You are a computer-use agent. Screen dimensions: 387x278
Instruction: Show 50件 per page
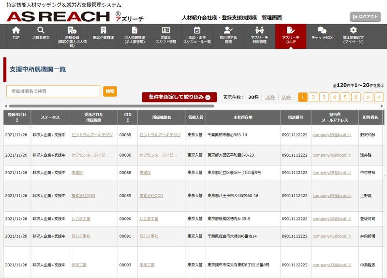coord(286,97)
